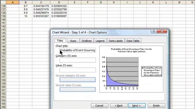195x109 pixels.
Task: Click cell containing 0.844184179
Action: (x=41, y=6)
